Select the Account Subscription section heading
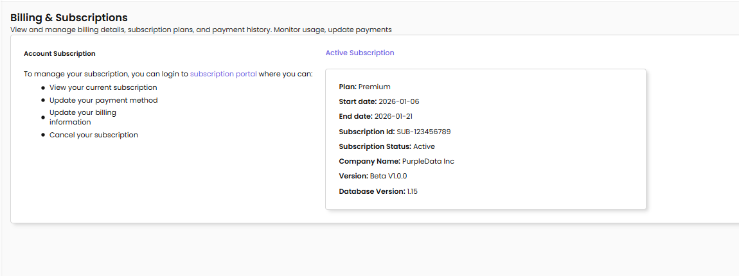The width and height of the screenshot is (739, 276). (x=59, y=54)
